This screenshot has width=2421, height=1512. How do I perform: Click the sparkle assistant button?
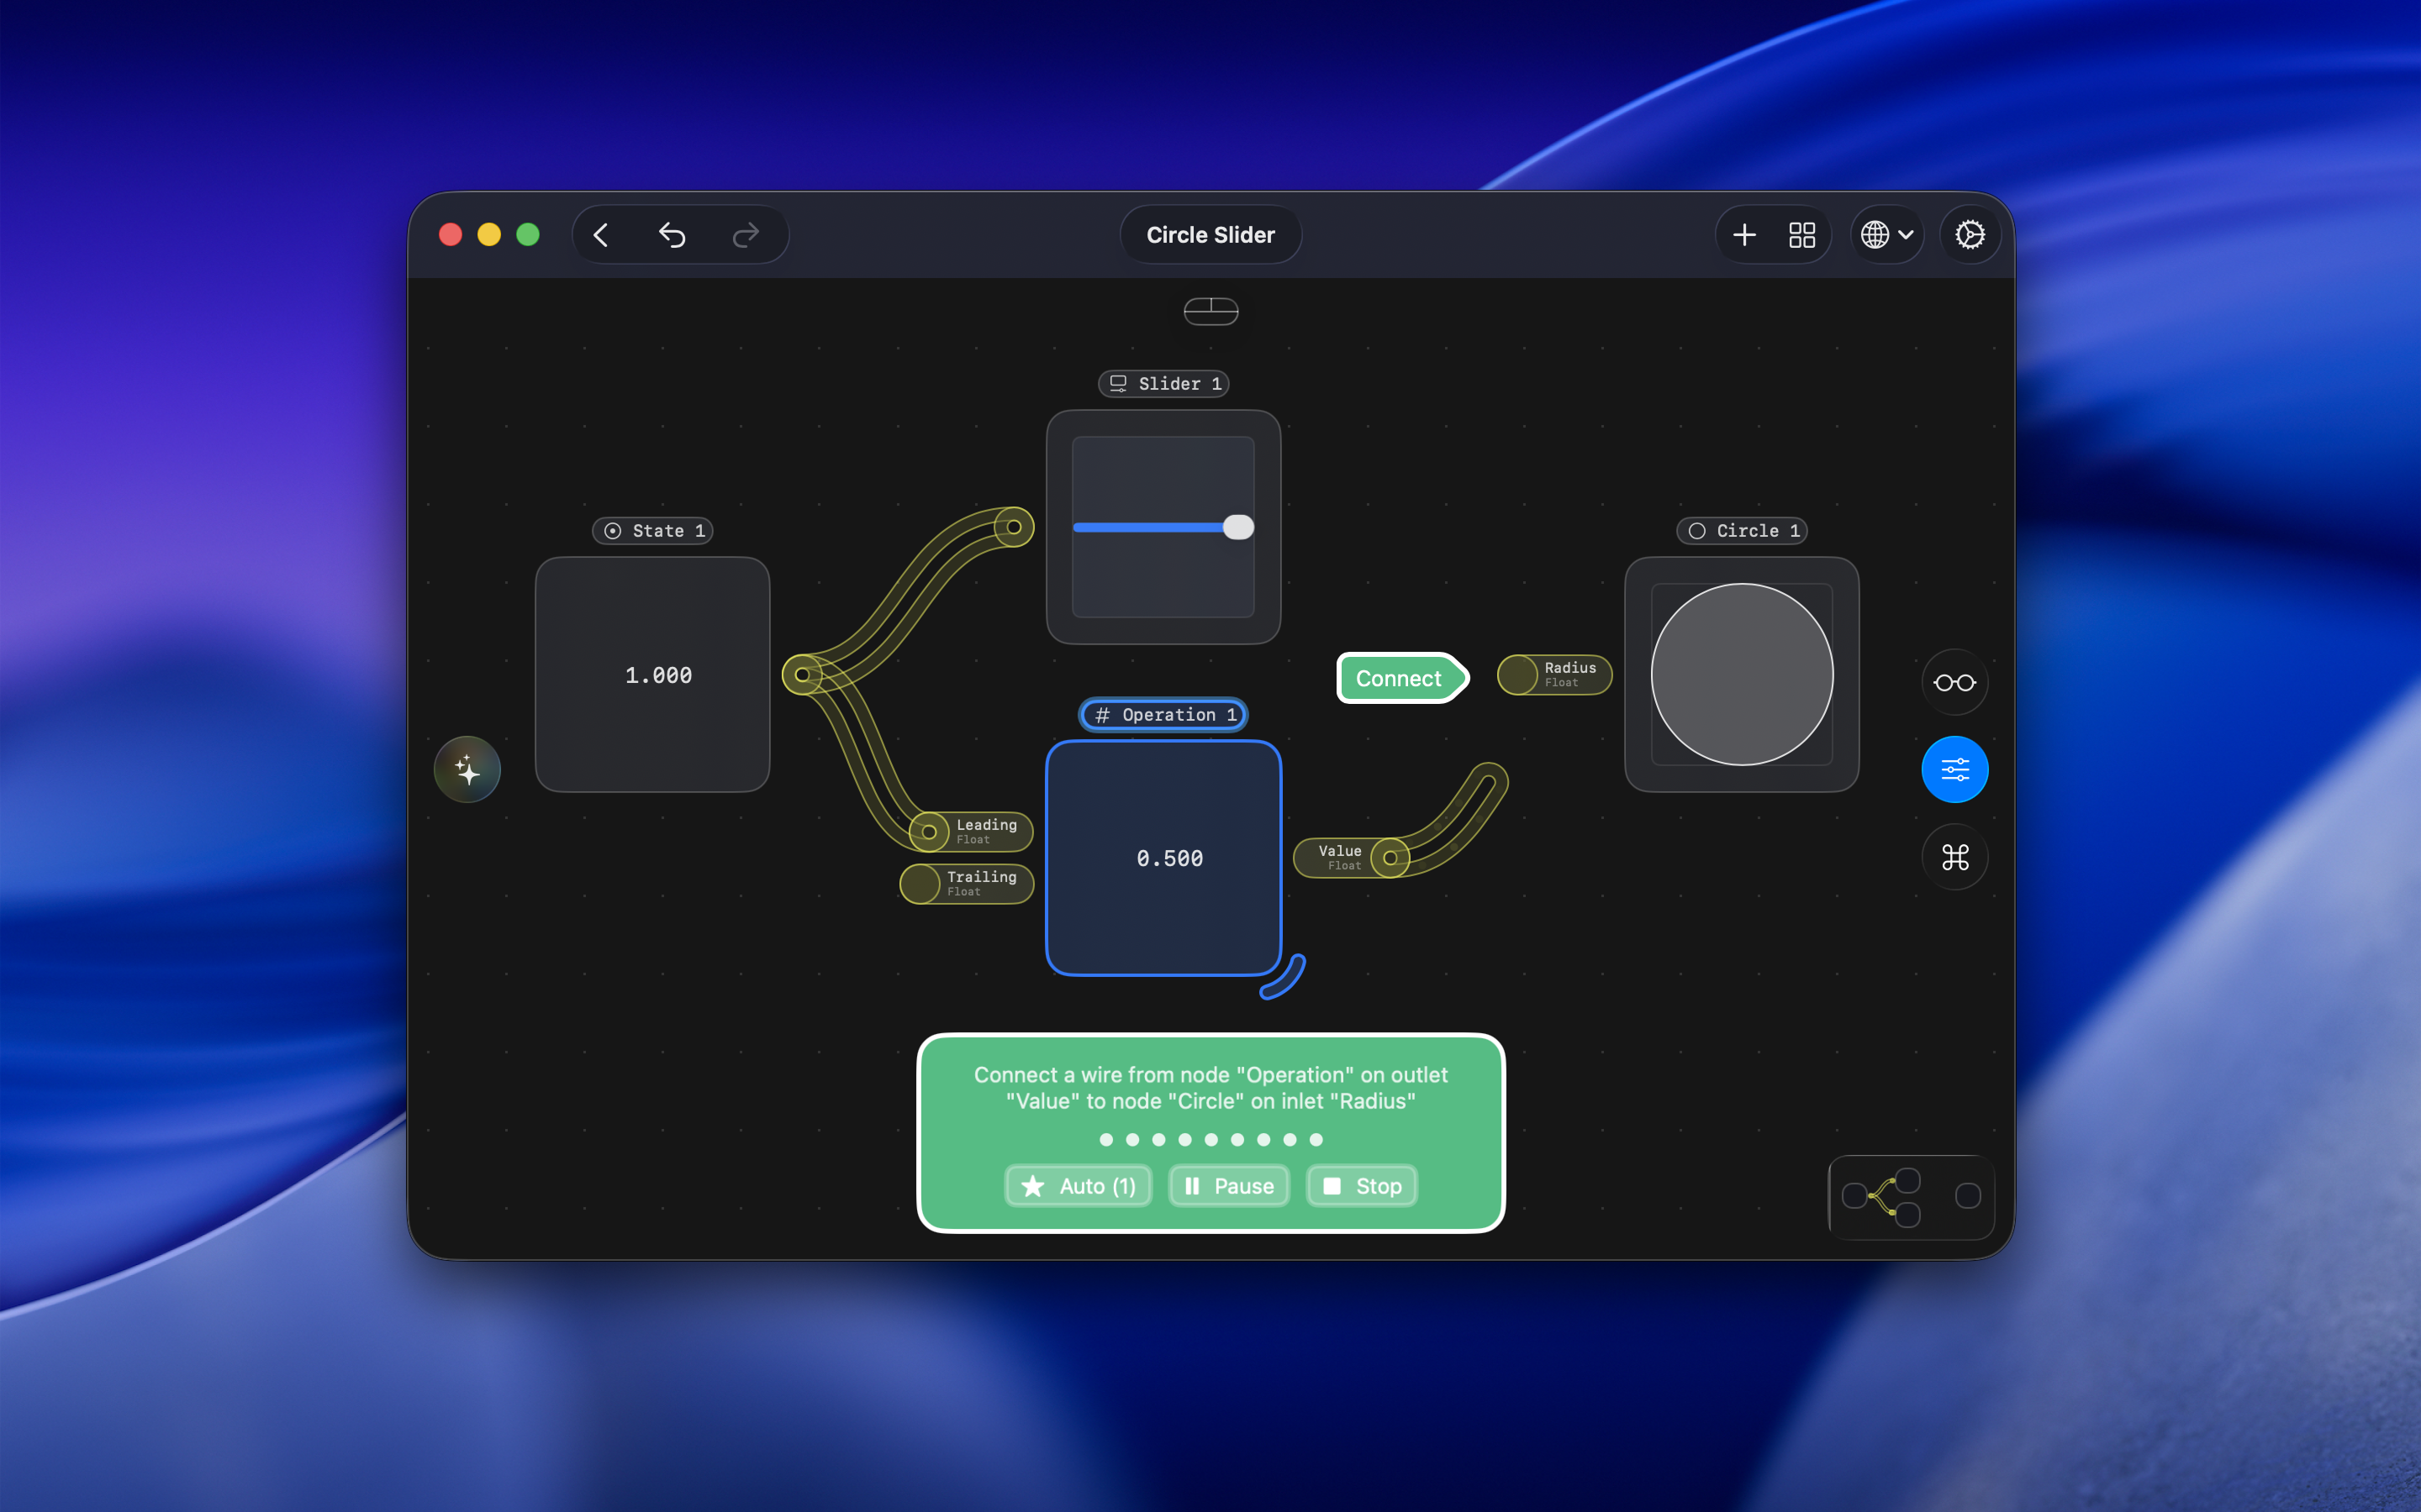pos(467,770)
